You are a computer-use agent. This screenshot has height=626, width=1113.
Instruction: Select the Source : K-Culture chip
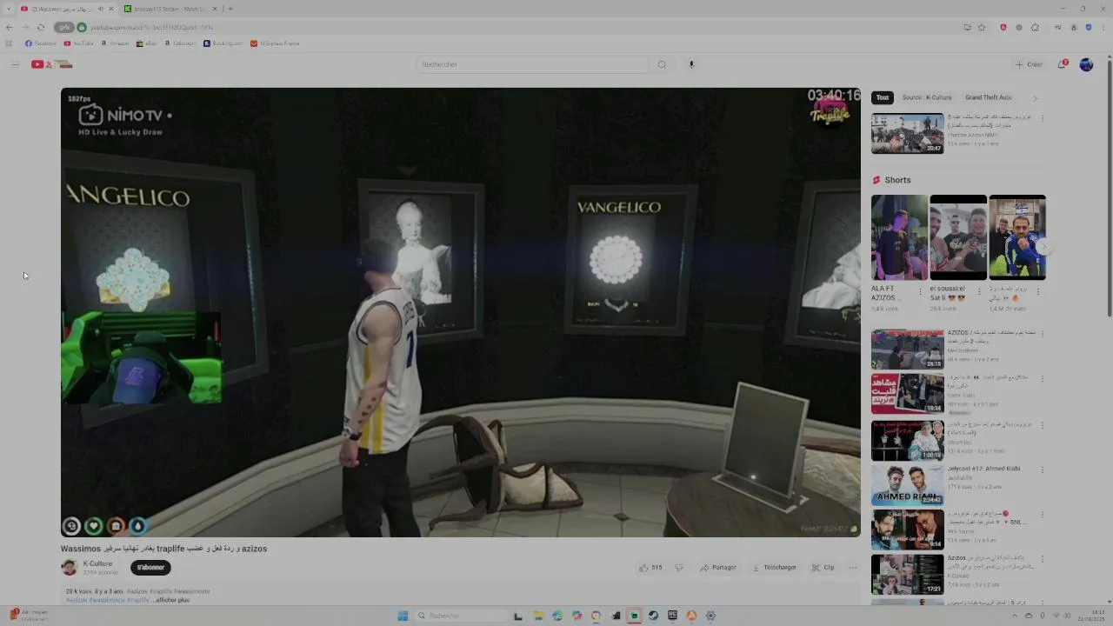pyautogui.click(x=927, y=97)
